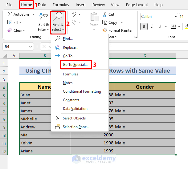Click the Select All corner triangle
The width and height of the screenshot is (188, 169).
pos(5,56)
